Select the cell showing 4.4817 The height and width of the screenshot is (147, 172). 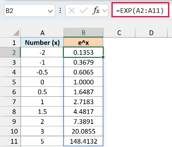coord(83,111)
